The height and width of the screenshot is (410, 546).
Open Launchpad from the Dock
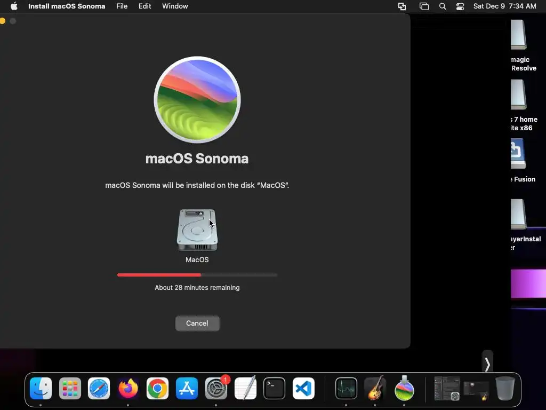tap(70, 389)
